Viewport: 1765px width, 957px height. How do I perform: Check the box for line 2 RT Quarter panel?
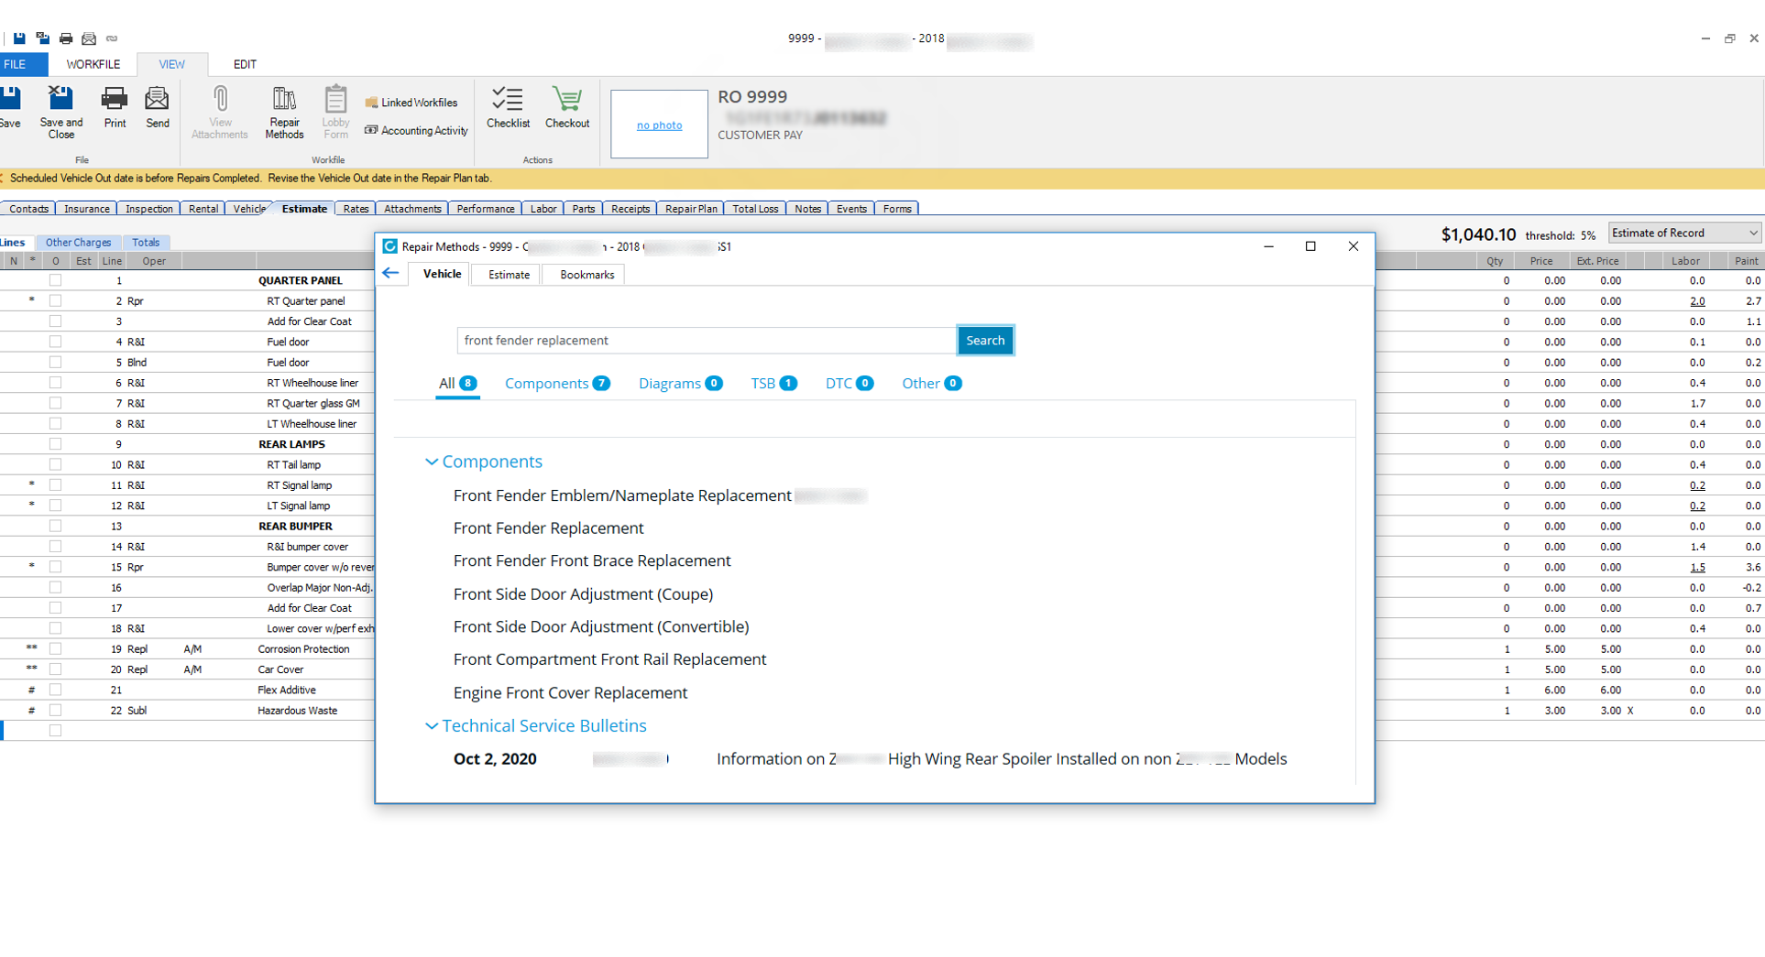coord(56,300)
